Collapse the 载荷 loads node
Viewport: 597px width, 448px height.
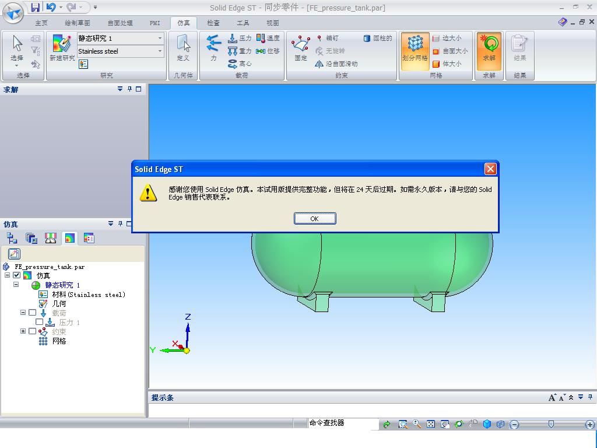click(23, 313)
